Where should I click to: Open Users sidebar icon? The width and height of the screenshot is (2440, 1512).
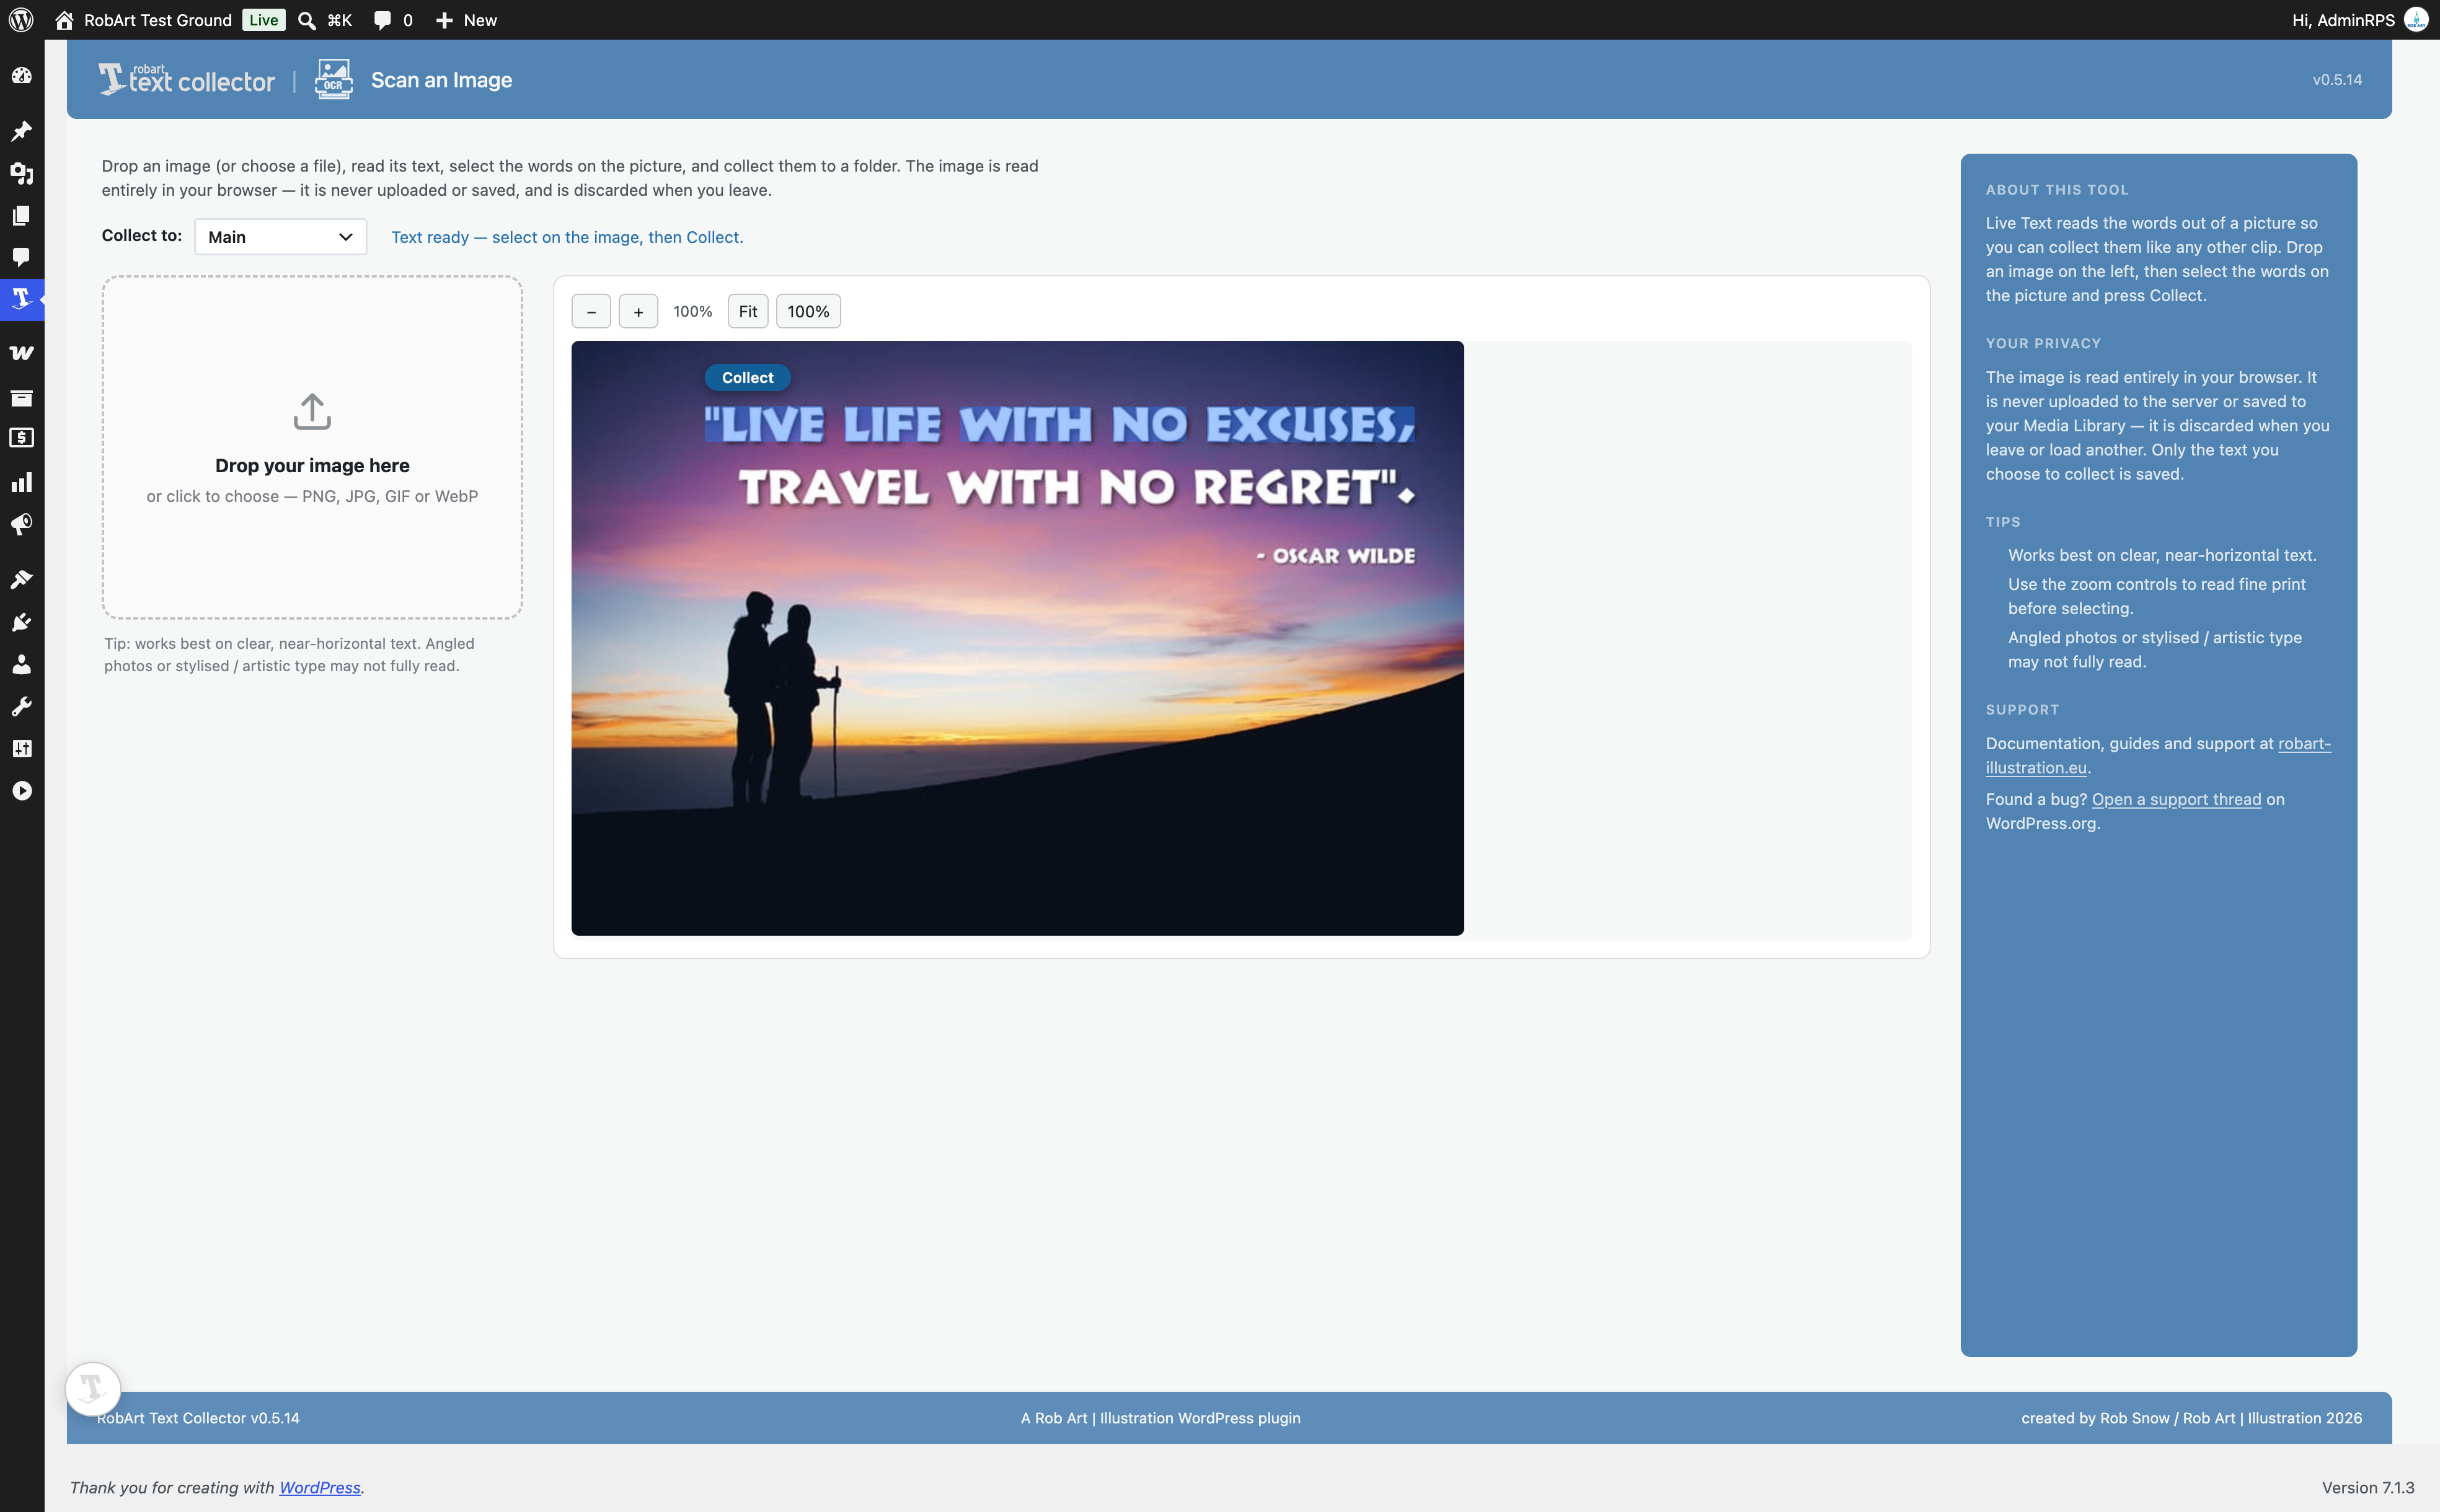click(x=21, y=664)
